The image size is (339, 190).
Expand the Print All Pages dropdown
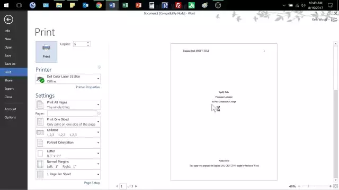pyautogui.click(x=68, y=104)
